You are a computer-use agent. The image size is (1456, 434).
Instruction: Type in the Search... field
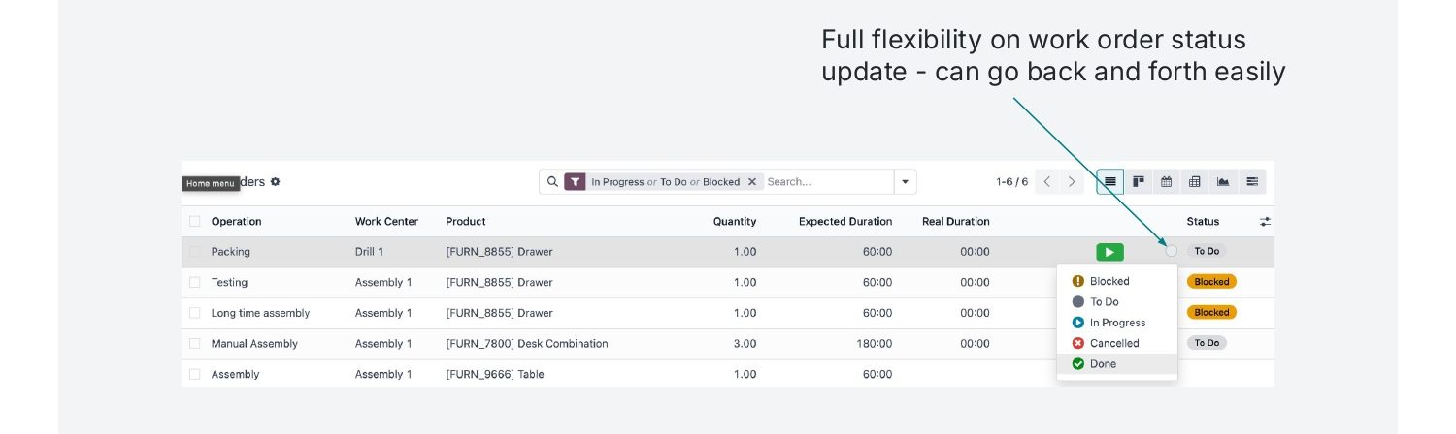pos(827,182)
